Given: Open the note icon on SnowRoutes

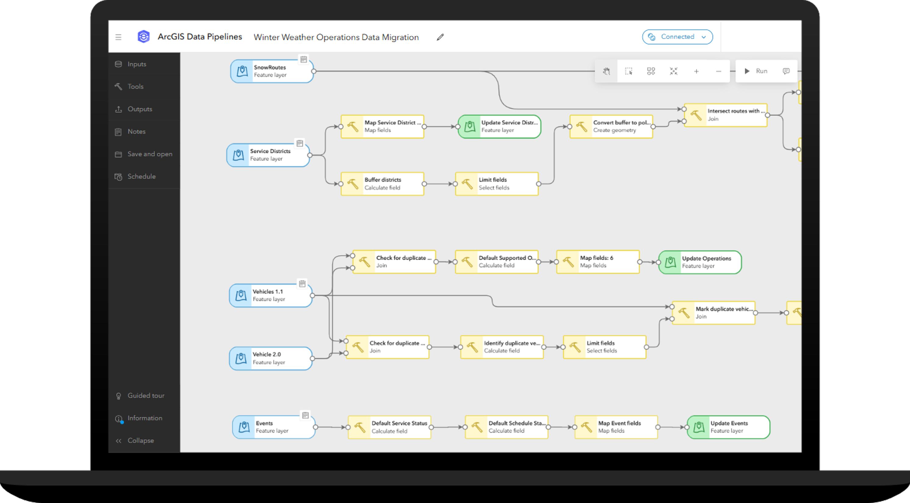Looking at the screenshot, I should coord(303,59).
